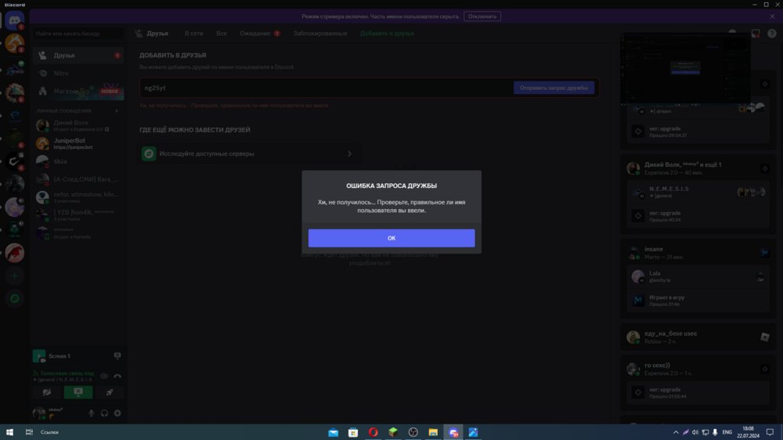Screen dimensions: 783x440
Task: Stop streaming via icon beside Screen 1
Action: click(117, 355)
